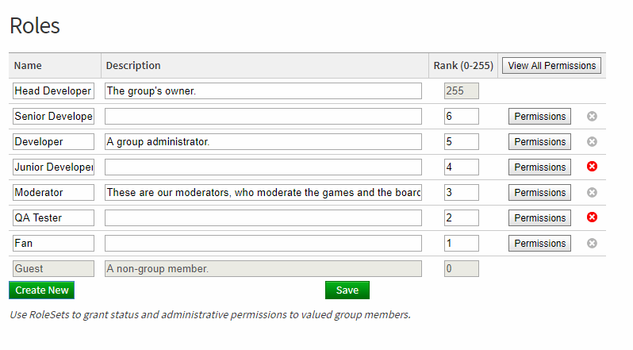Delete the Senior Developer role icon
The image size is (633, 350).
click(592, 117)
